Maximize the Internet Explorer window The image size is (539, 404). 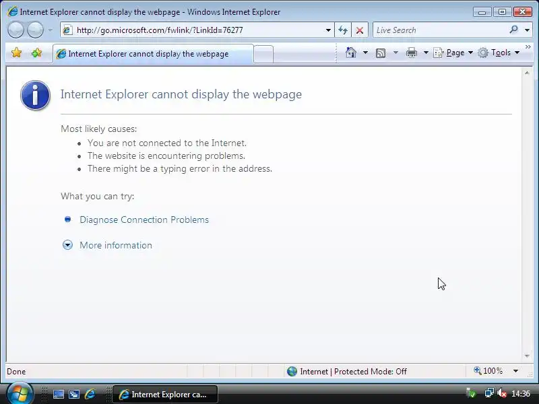pyautogui.click(x=502, y=12)
